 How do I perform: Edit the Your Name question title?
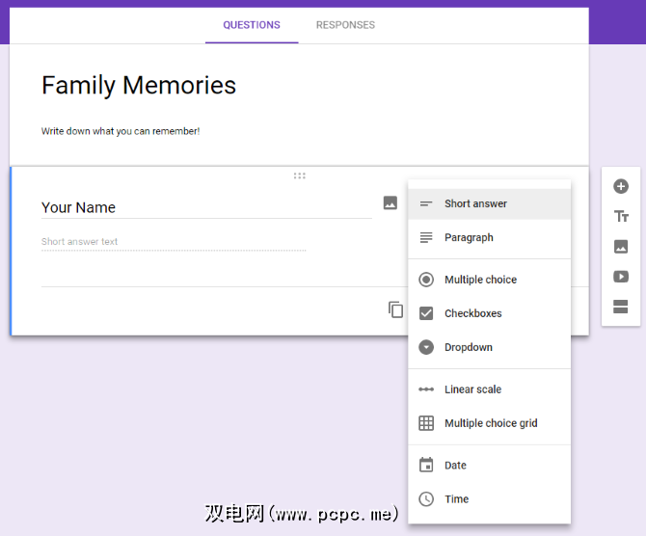point(206,207)
